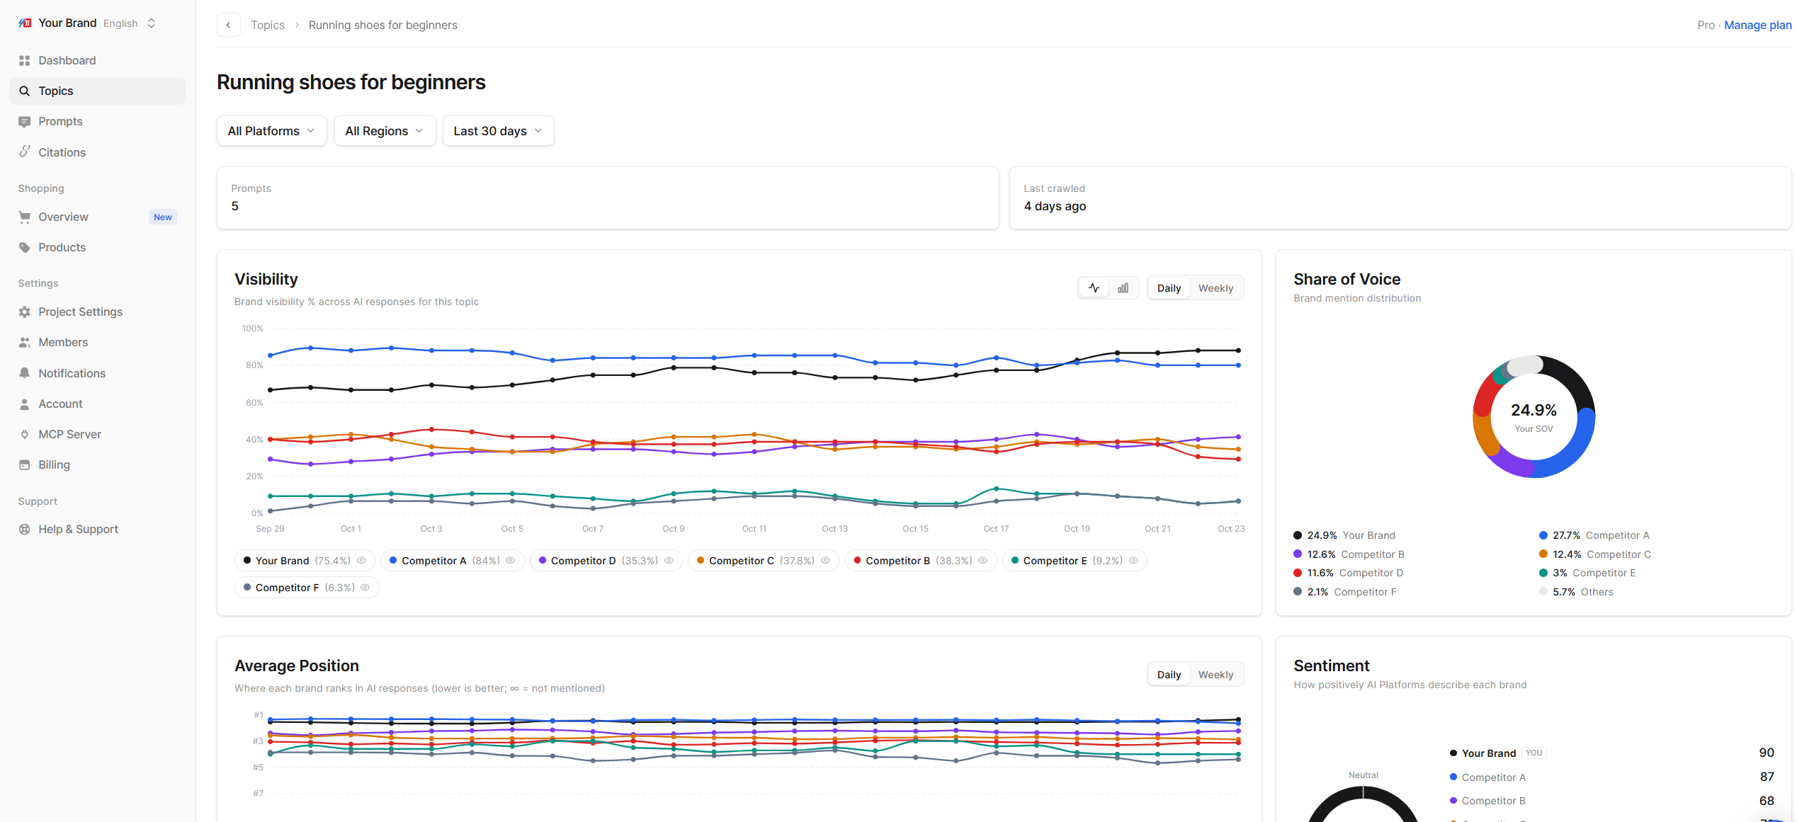Click the Billing card icon

[x=25, y=464]
